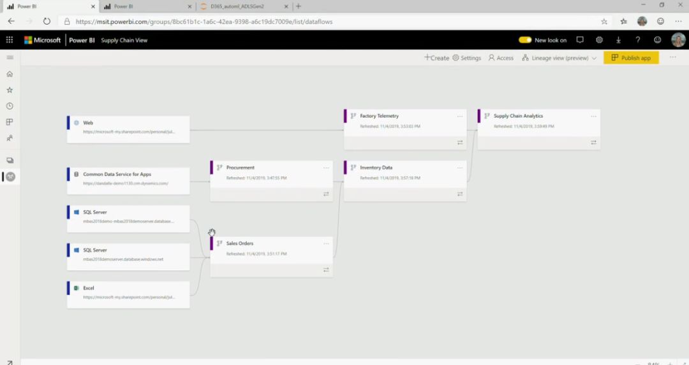This screenshot has width=689, height=365.
Task: Select the first Power BI browser tab
Action: 50,6
